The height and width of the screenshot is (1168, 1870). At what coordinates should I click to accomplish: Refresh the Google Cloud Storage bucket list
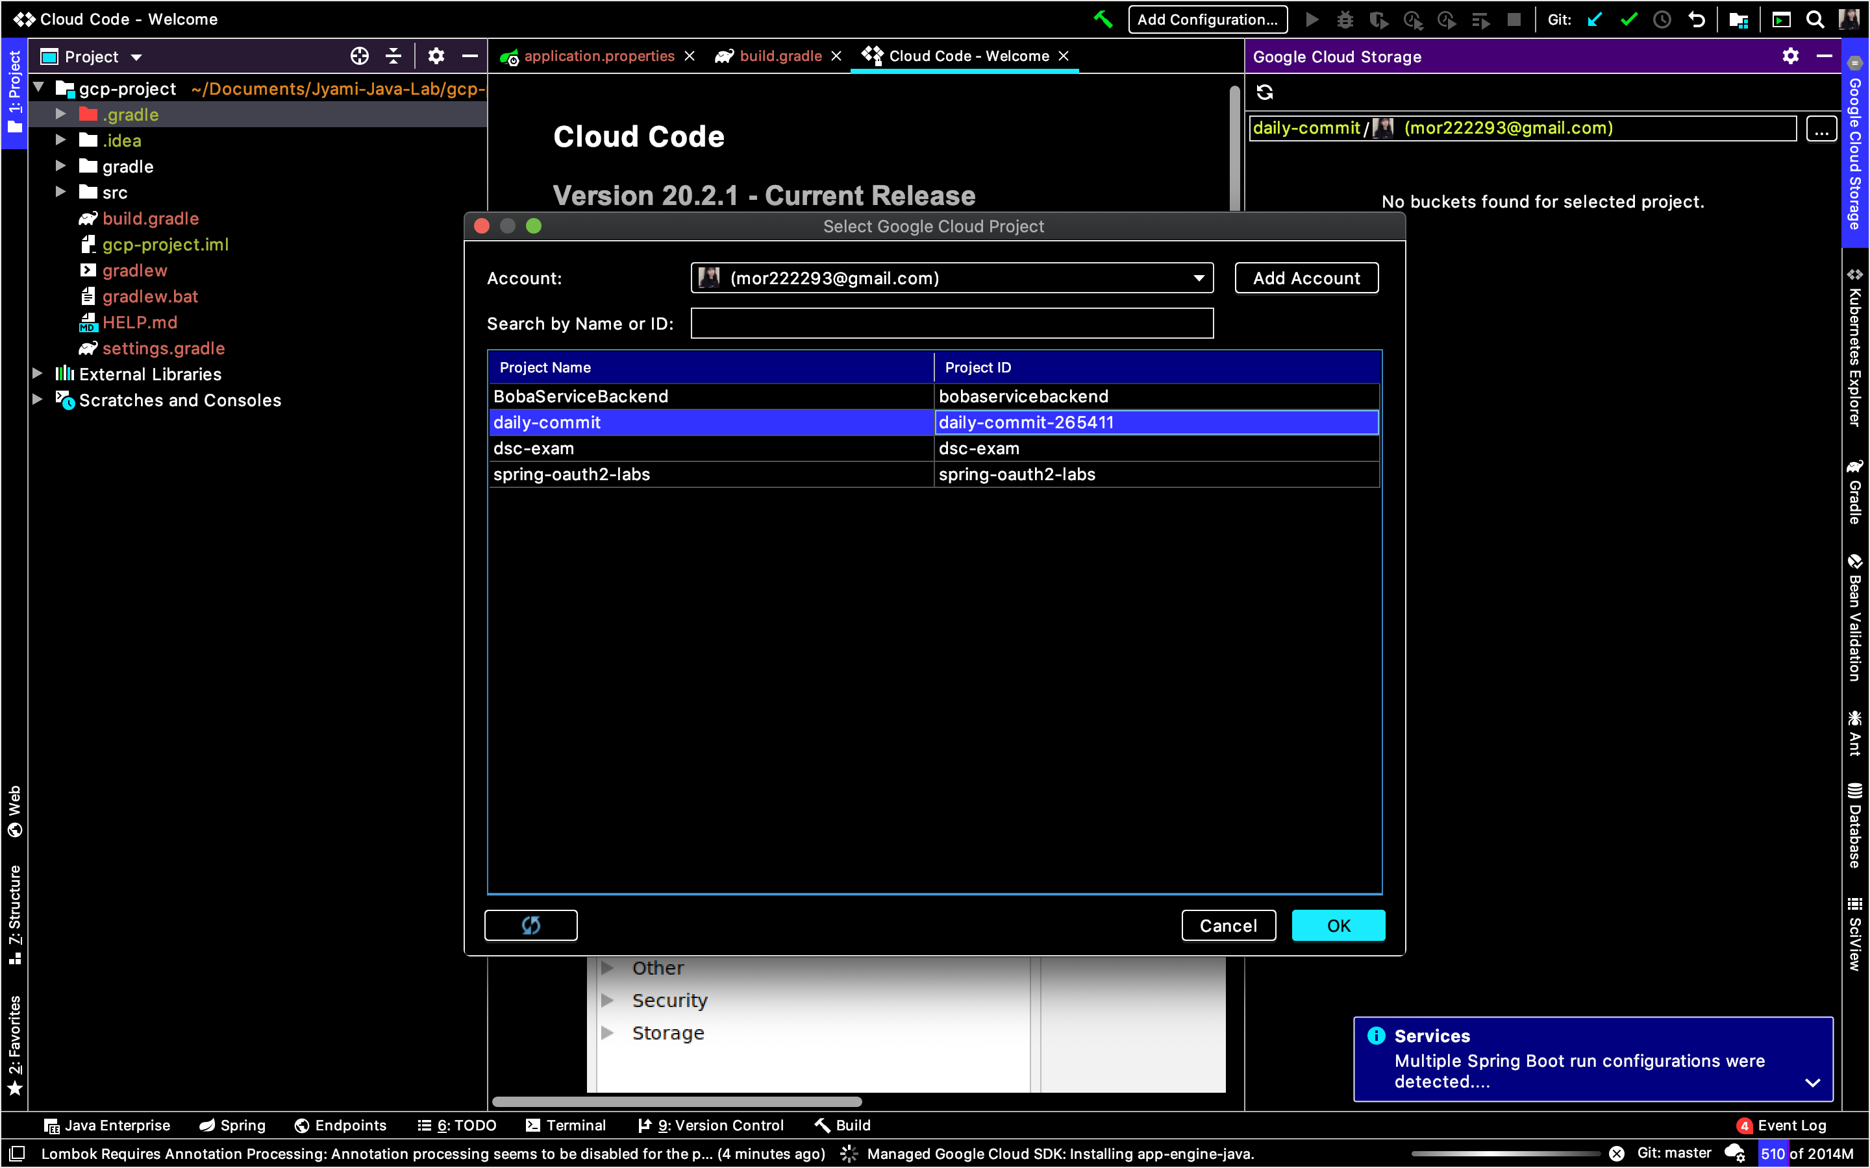point(1265,93)
